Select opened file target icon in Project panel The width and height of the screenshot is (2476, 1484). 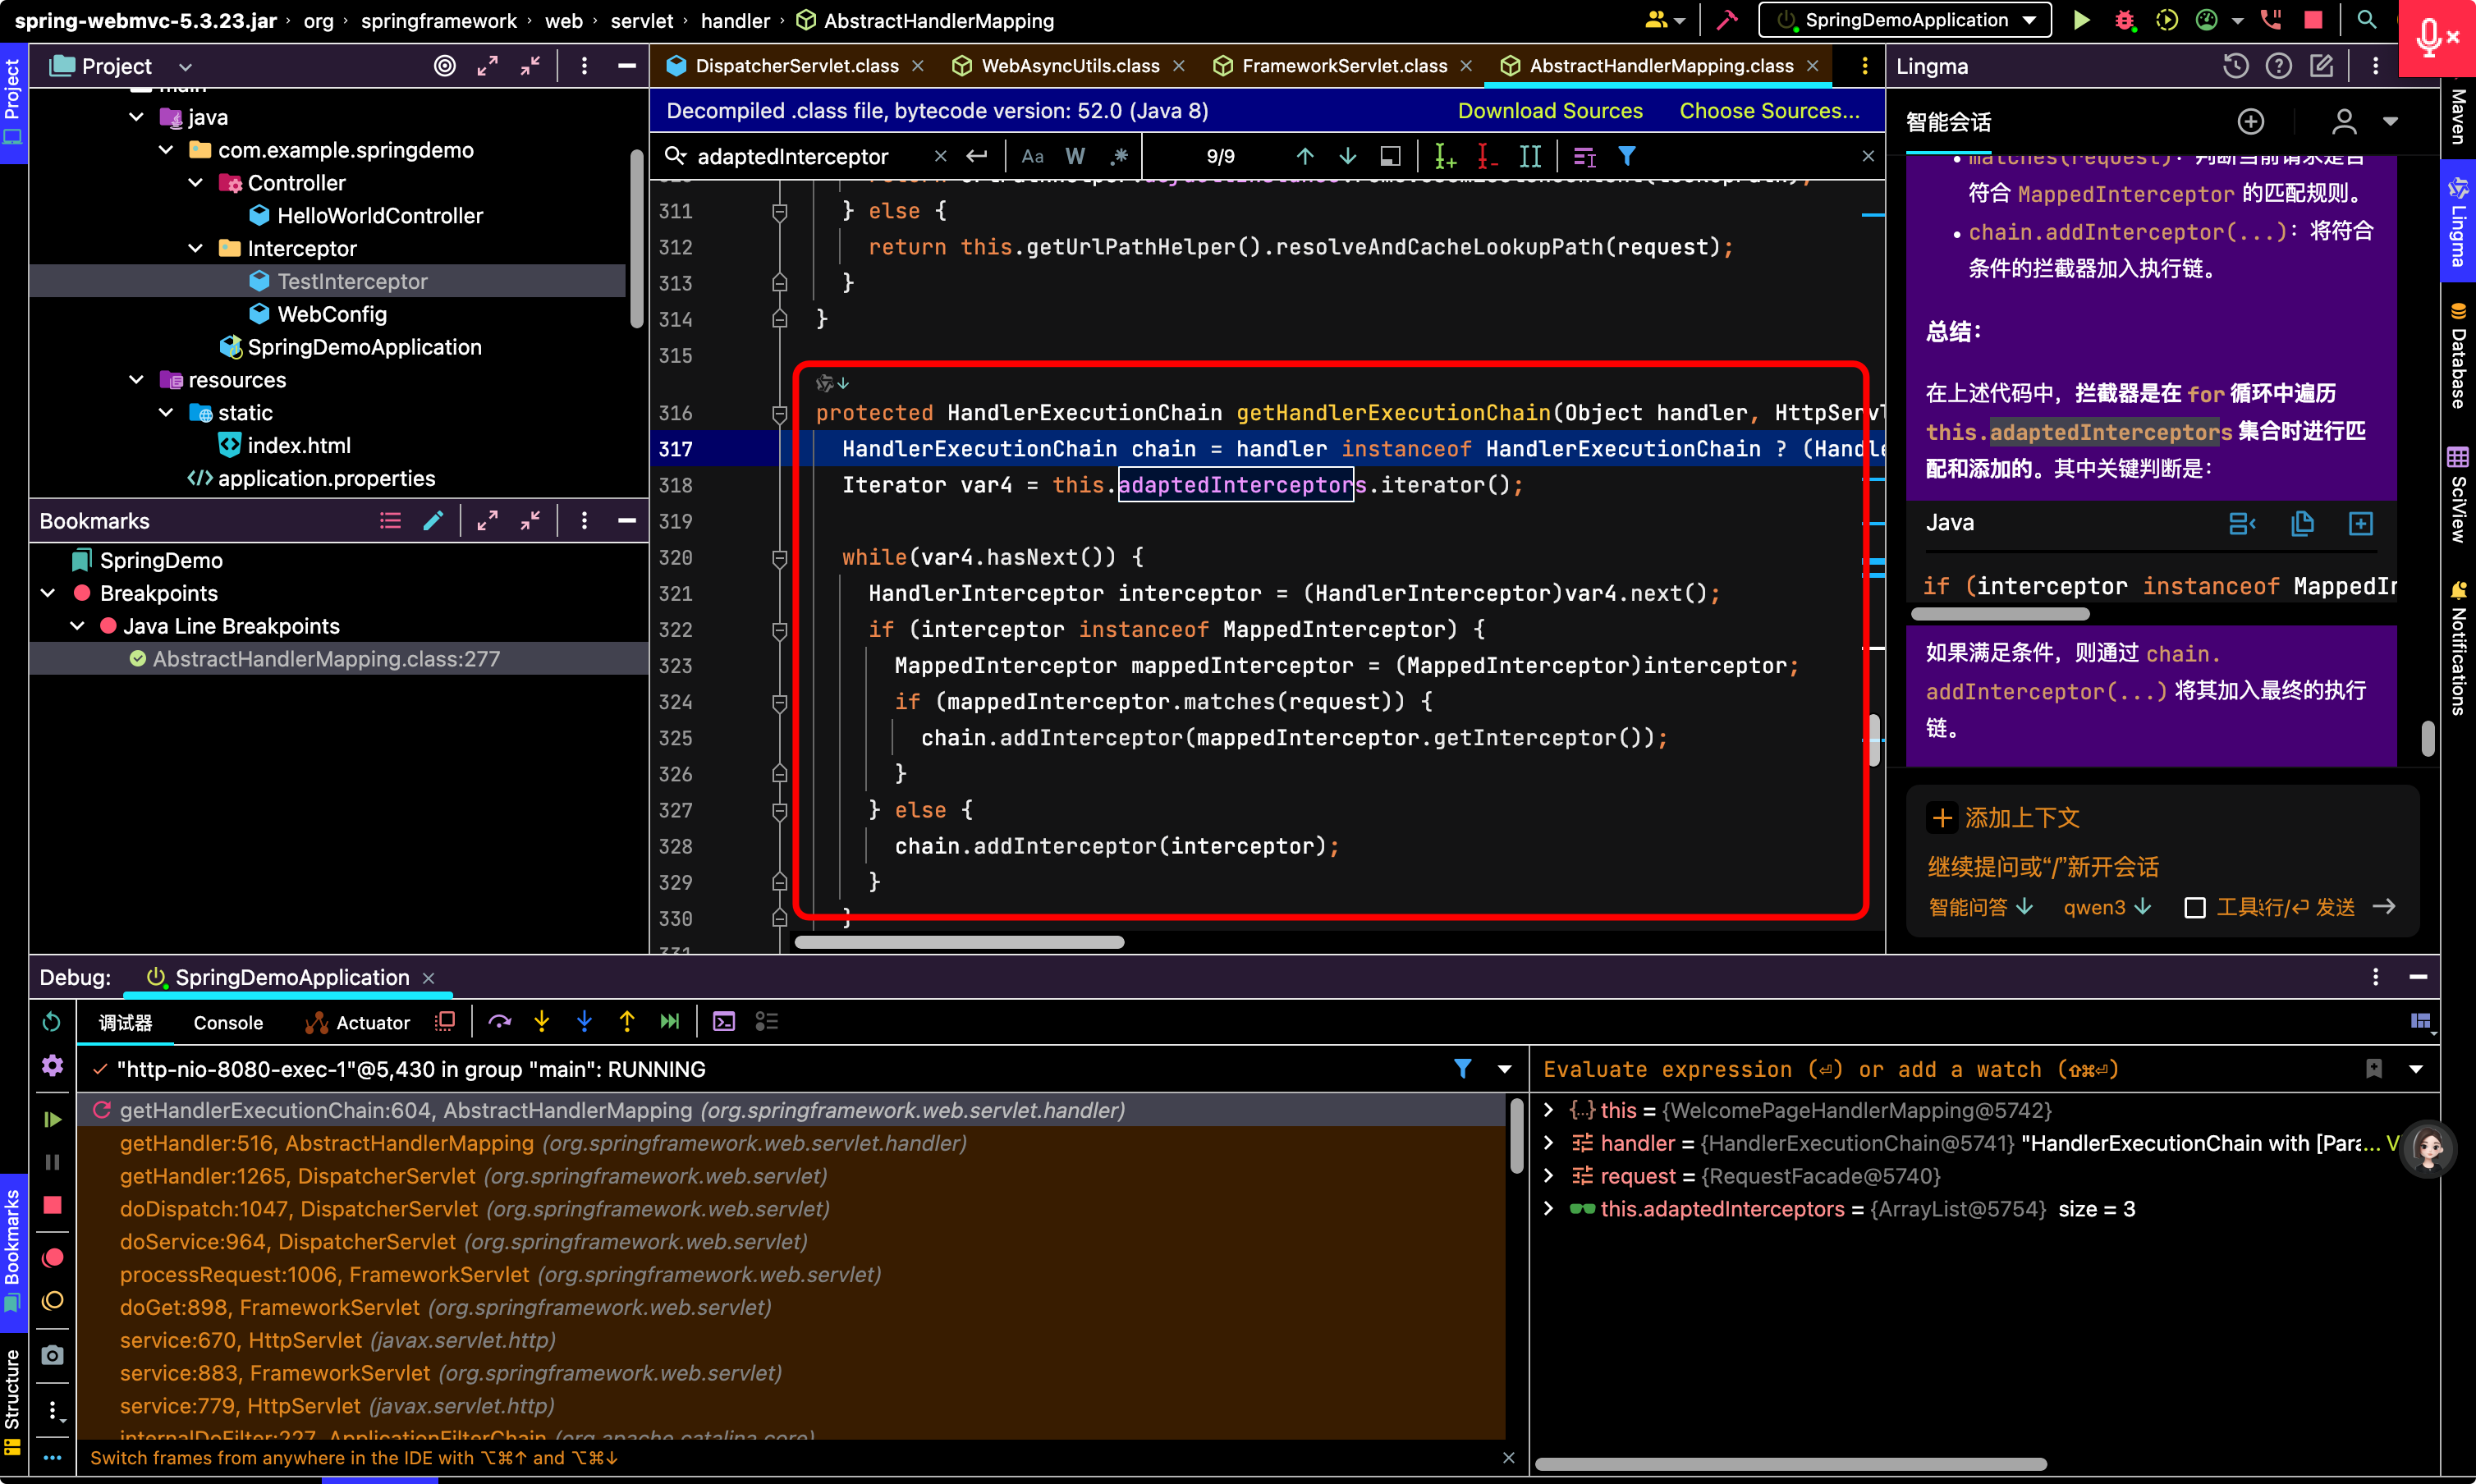click(445, 66)
